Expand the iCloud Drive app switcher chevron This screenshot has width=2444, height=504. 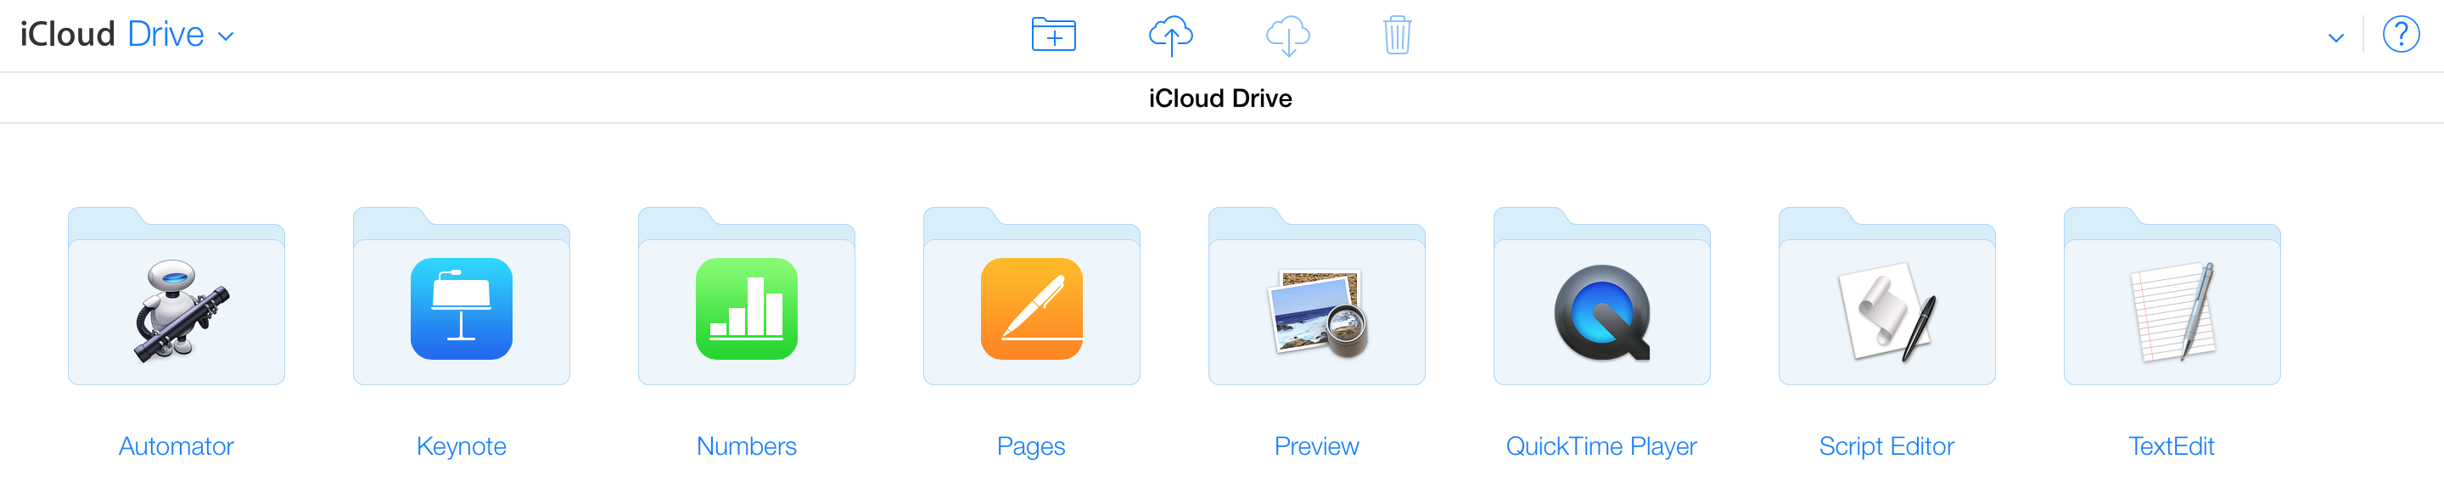coord(226,37)
